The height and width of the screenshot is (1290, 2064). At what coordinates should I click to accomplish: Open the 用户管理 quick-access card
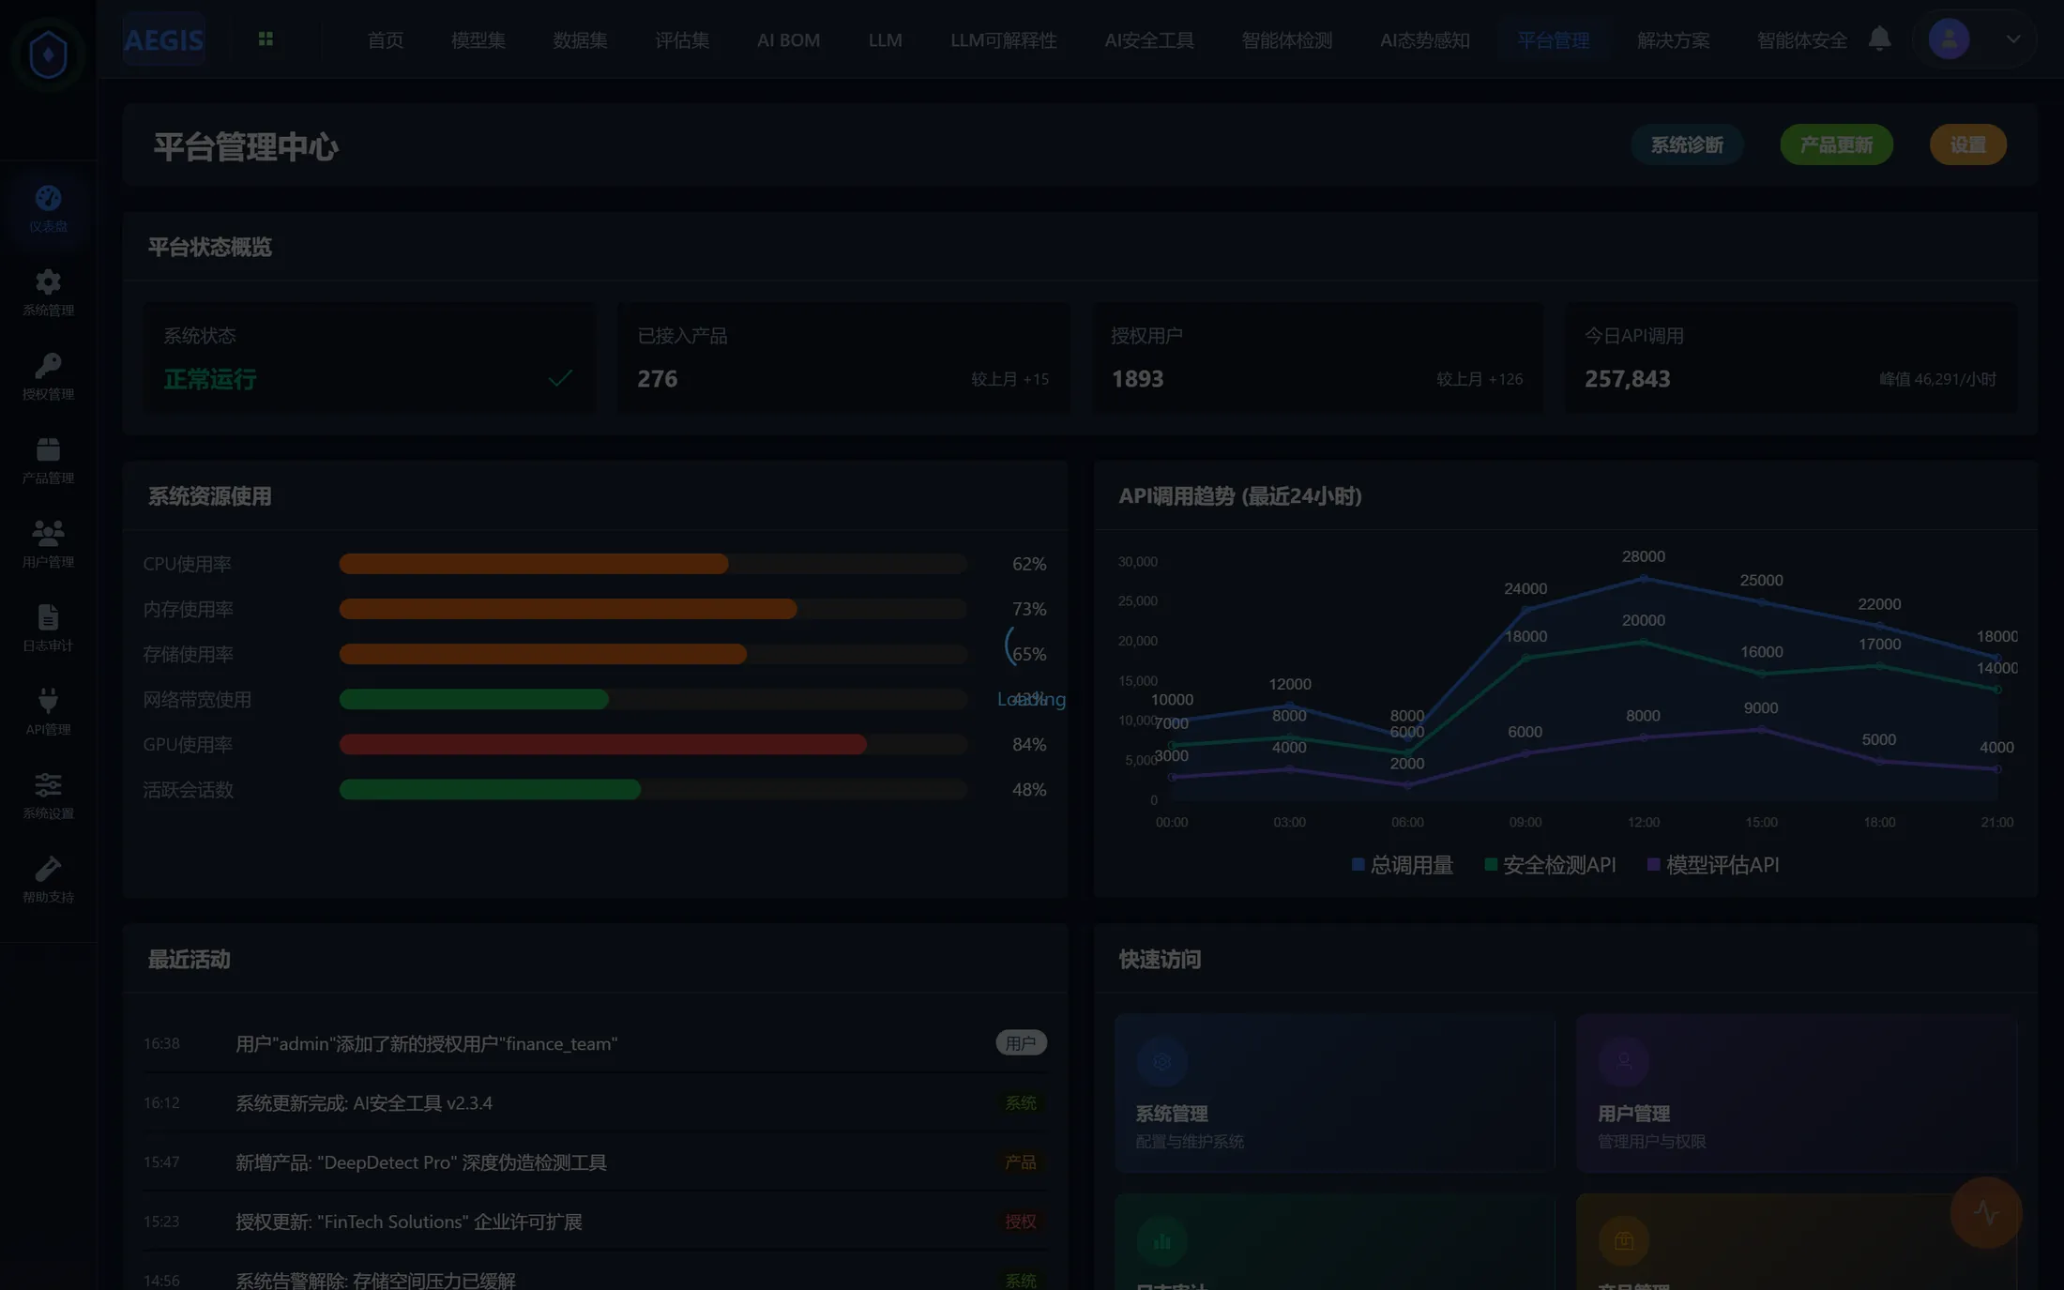coord(1797,1093)
